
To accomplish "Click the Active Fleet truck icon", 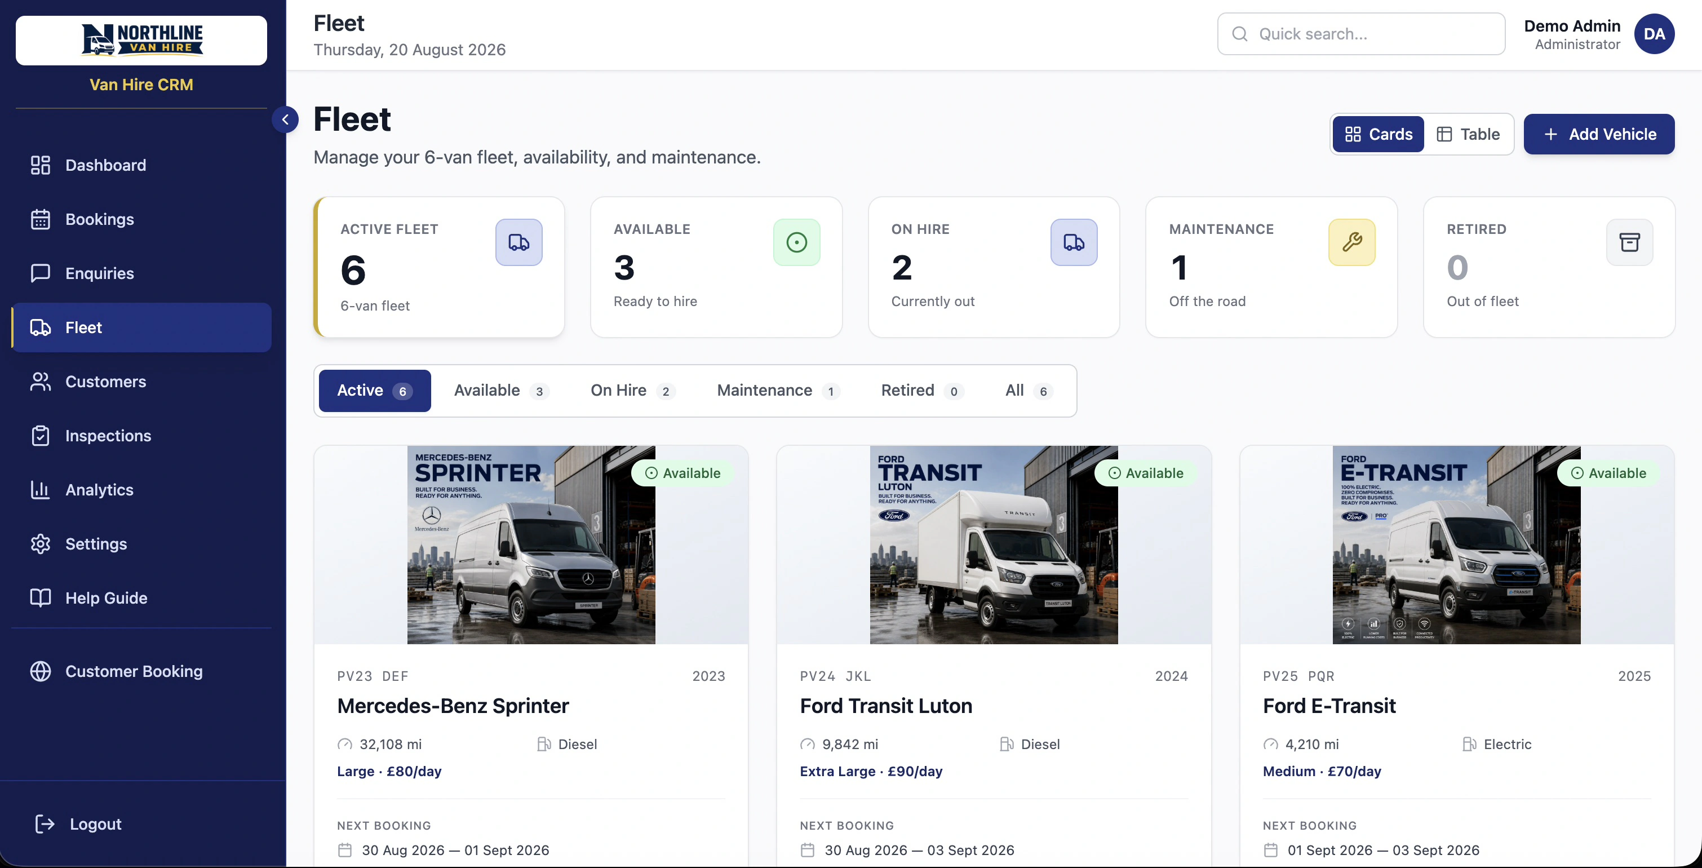I will pyautogui.click(x=518, y=243).
